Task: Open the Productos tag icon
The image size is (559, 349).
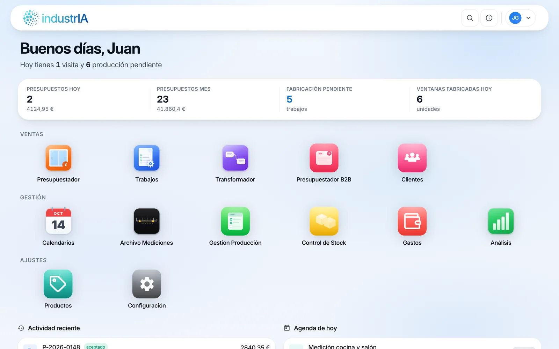Action: pyautogui.click(x=58, y=284)
